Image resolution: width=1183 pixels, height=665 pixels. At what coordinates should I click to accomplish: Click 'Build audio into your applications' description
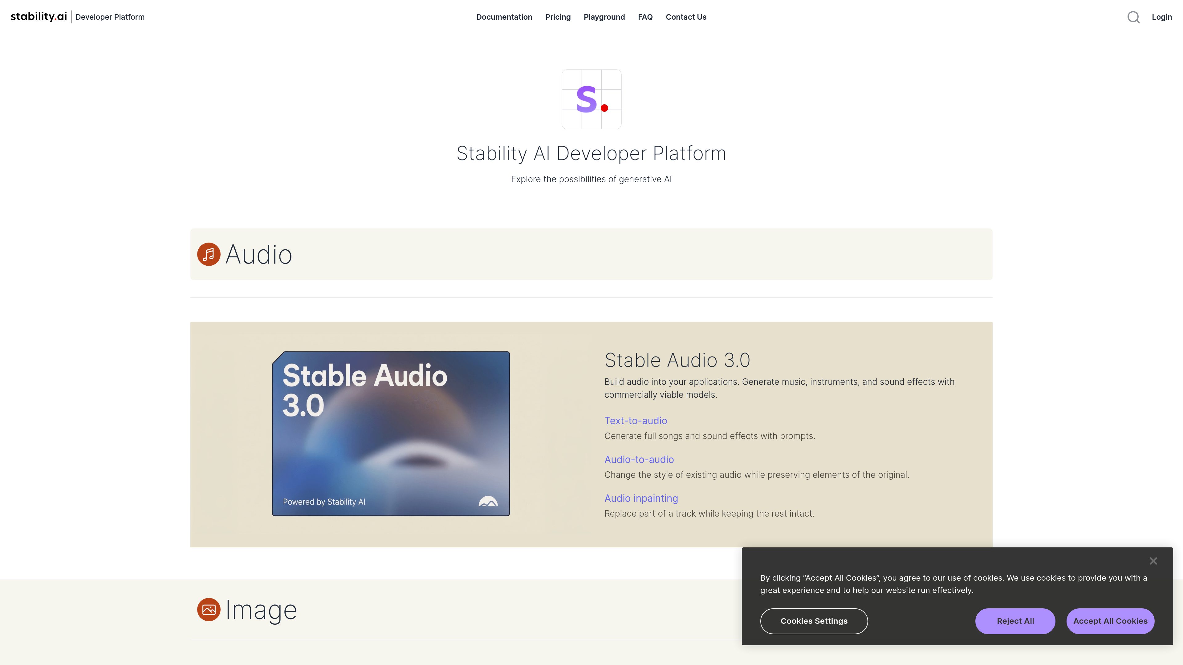779,388
